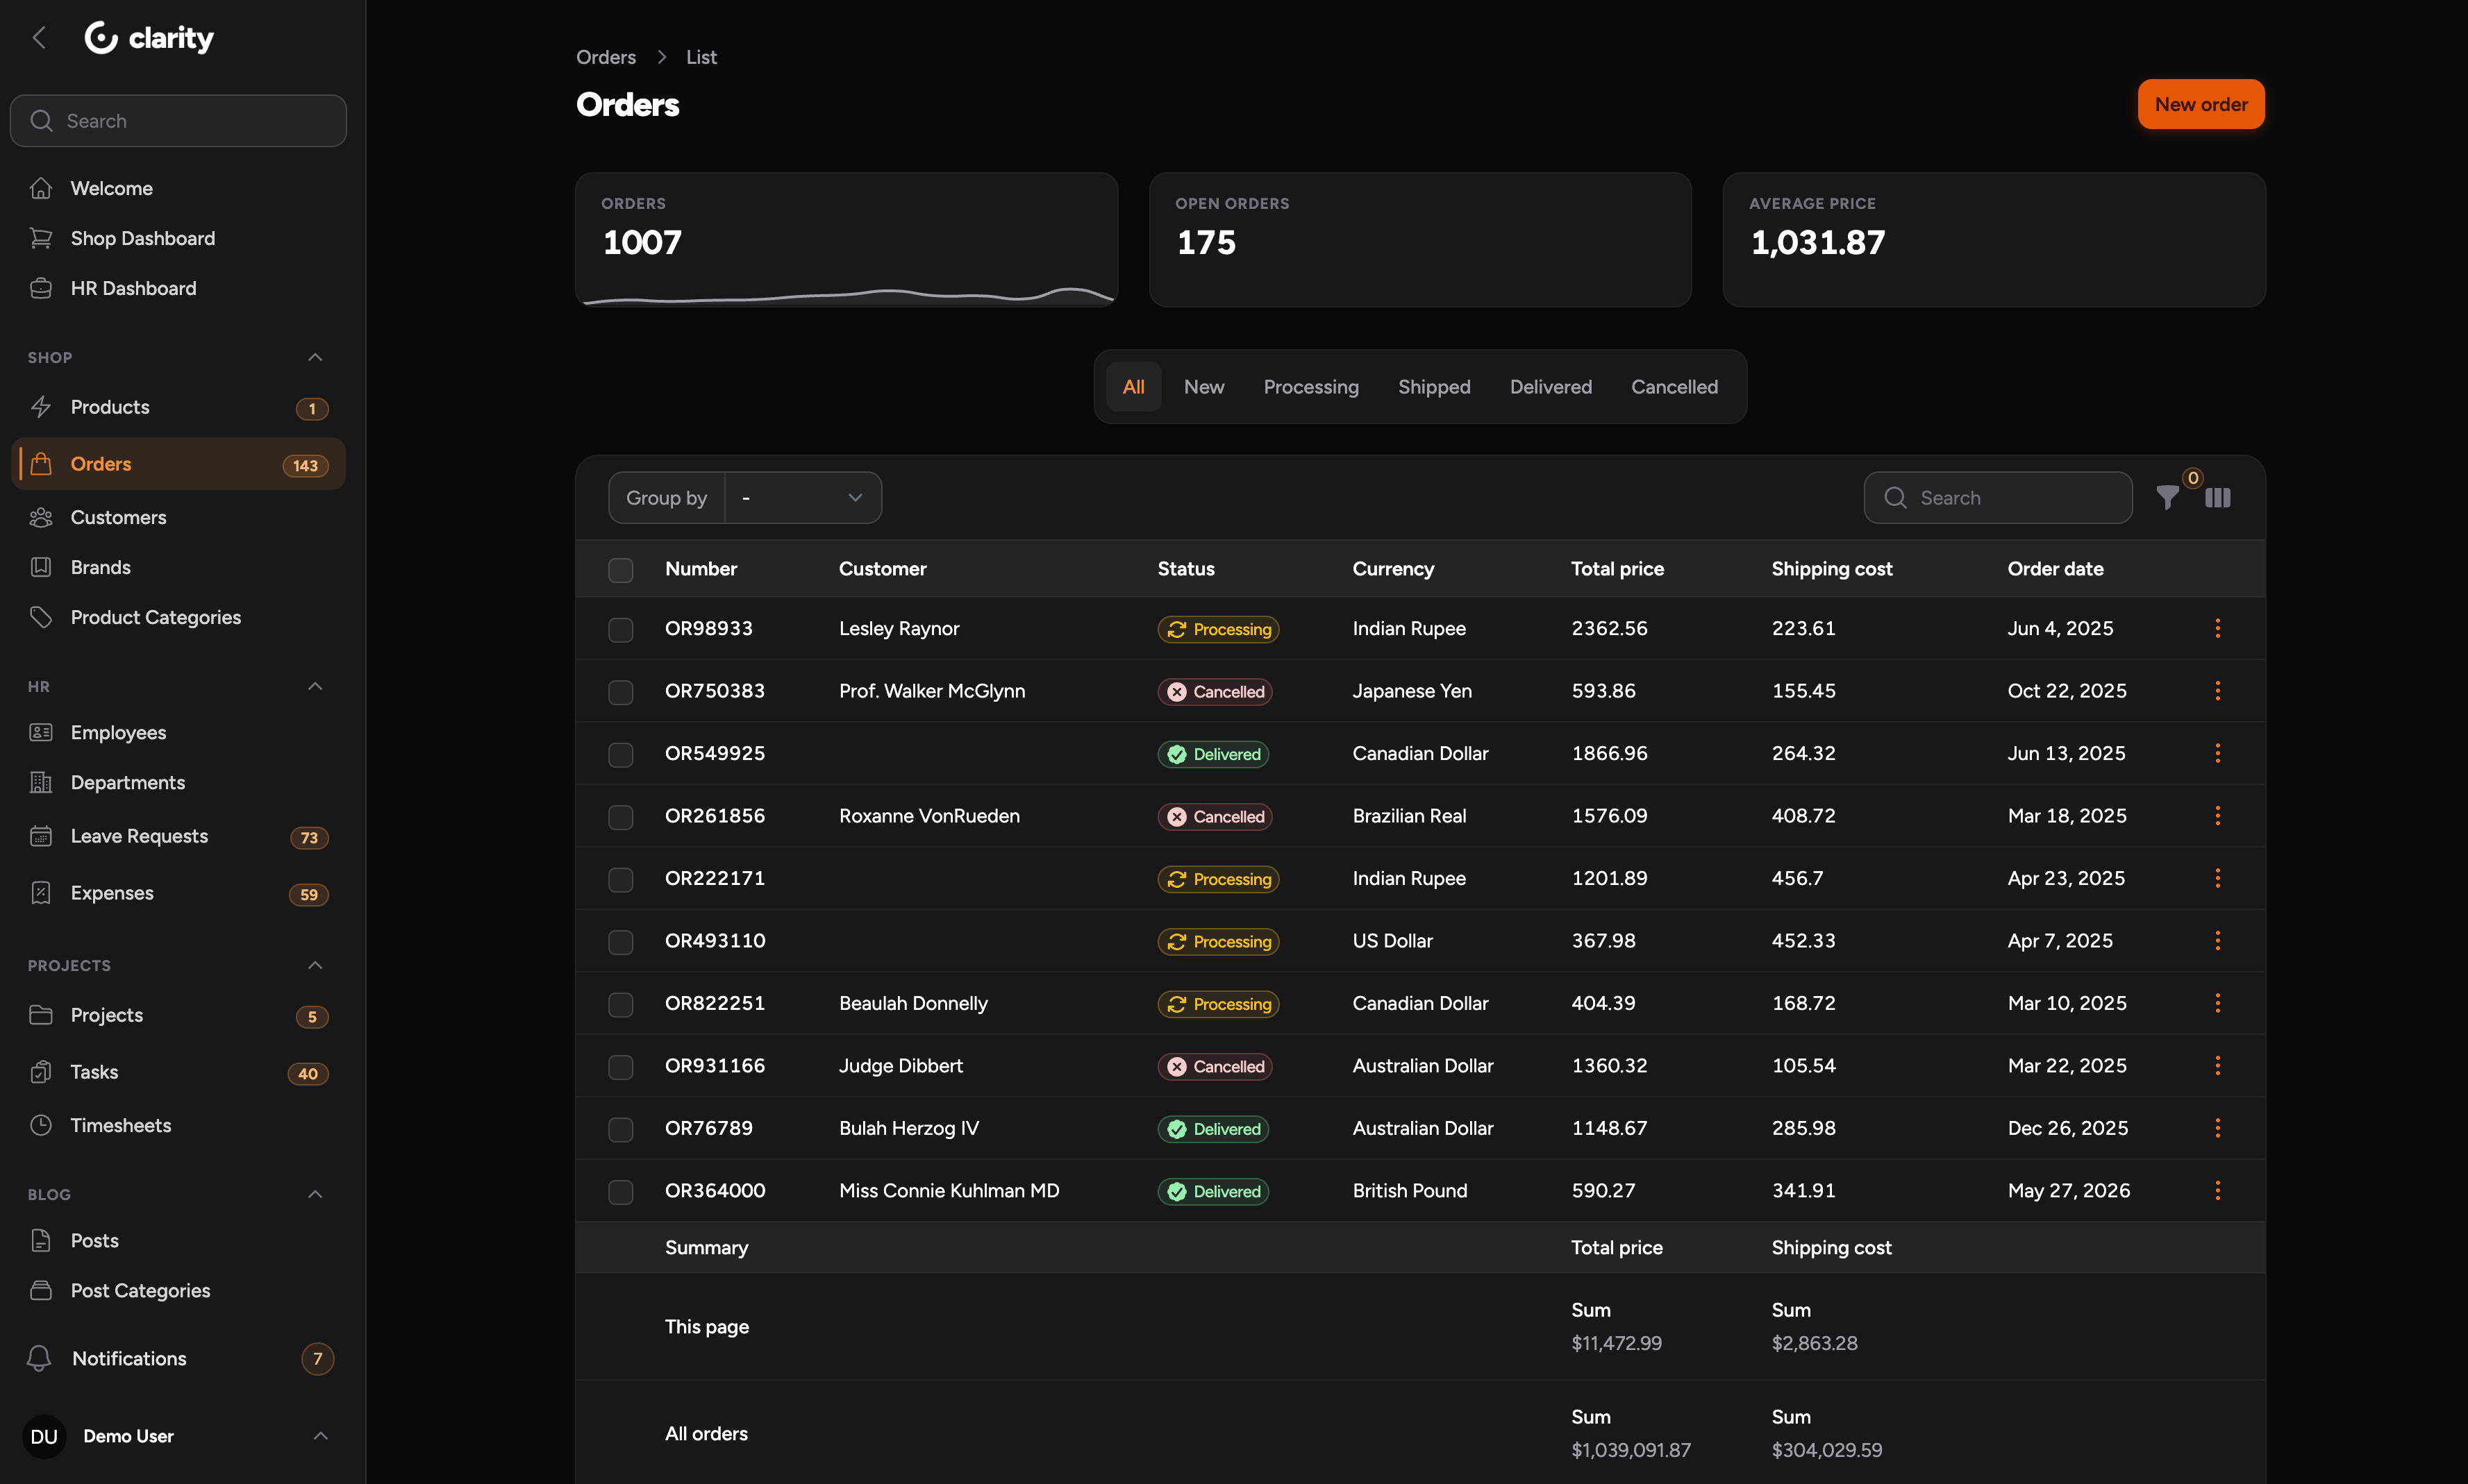Screen dimensions: 2468x1484
Task: Open Expenses receipt icon
Action: pos(41,893)
